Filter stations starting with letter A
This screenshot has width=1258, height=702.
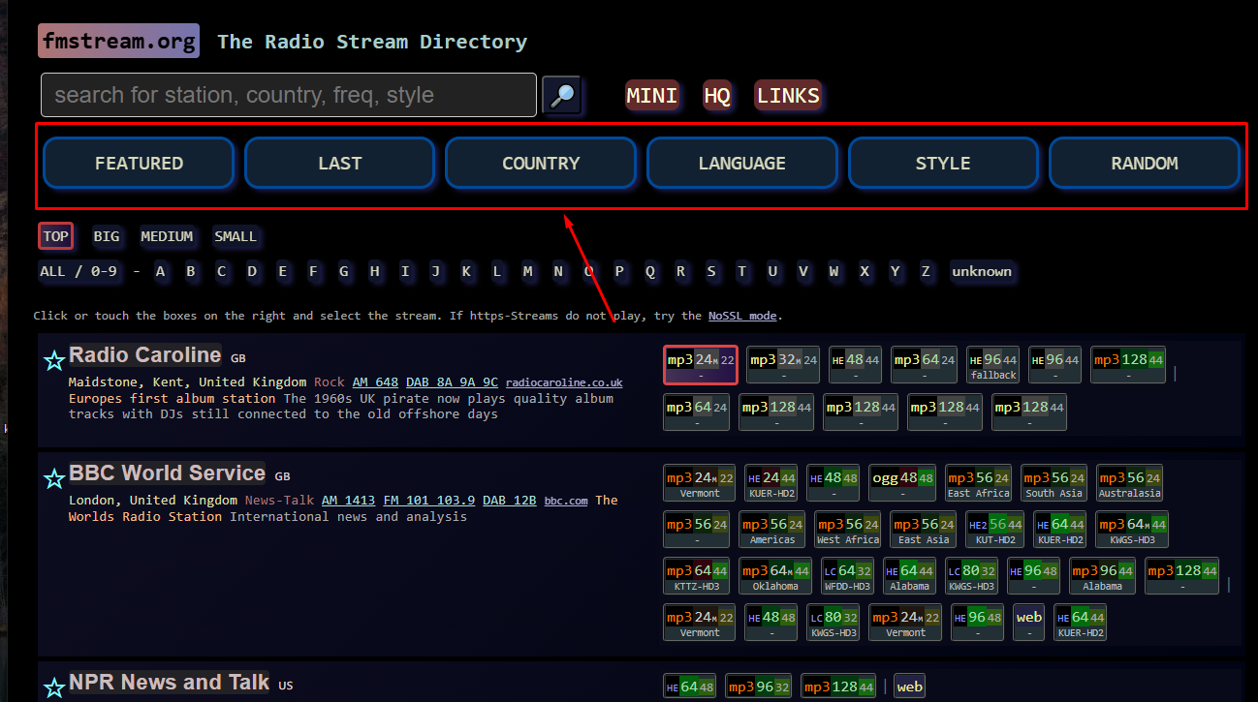click(x=160, y=271)
